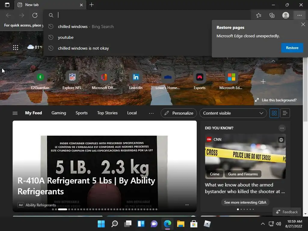Click into the address bar field
This screenshot has height=231, width=308.
pyautogui.click(x=147, y=15)
